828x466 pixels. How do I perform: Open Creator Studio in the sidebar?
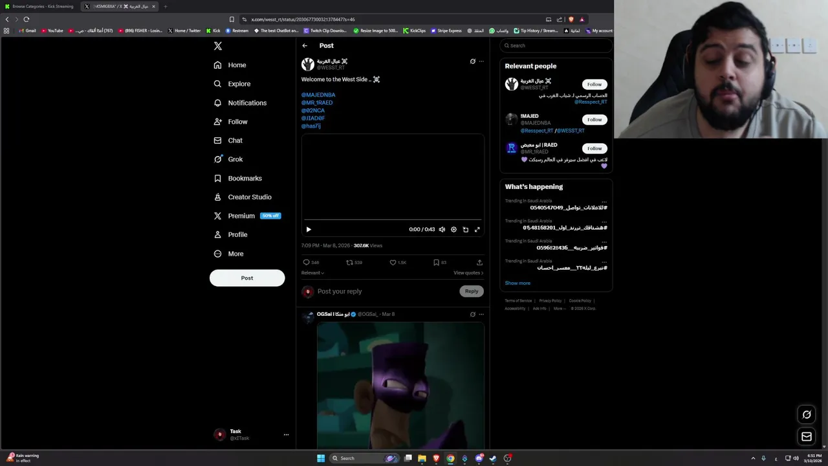pyautogui.click(x=243, y=197)
